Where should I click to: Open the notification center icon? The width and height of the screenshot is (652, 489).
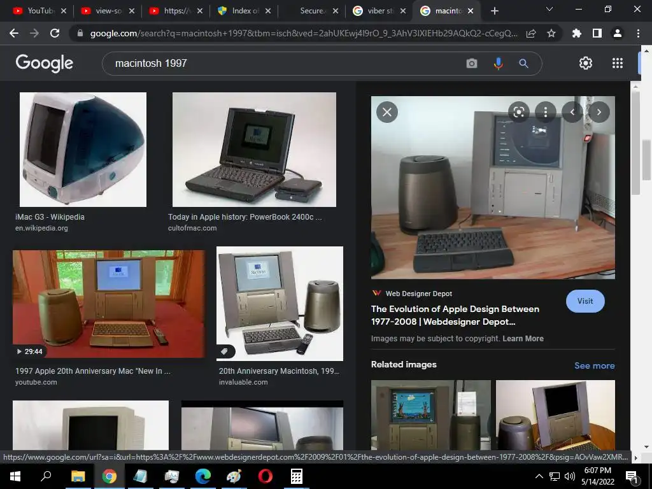[632, 477]
